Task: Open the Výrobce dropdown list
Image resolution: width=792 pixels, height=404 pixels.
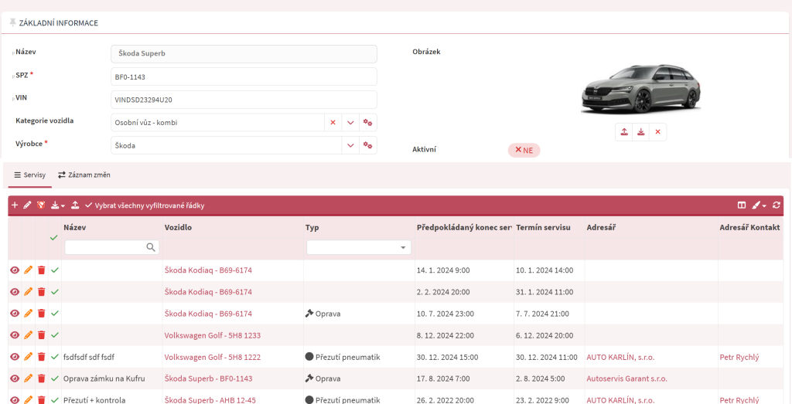Action: [350, 145]
